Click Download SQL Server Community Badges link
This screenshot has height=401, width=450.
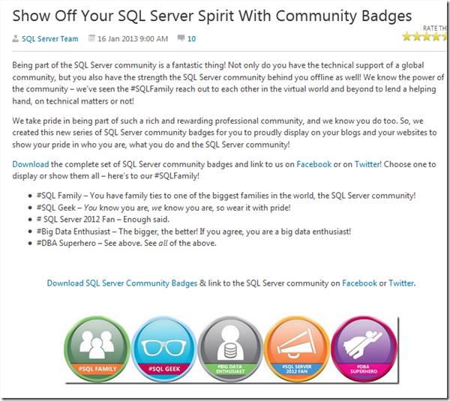coord(122,283)
